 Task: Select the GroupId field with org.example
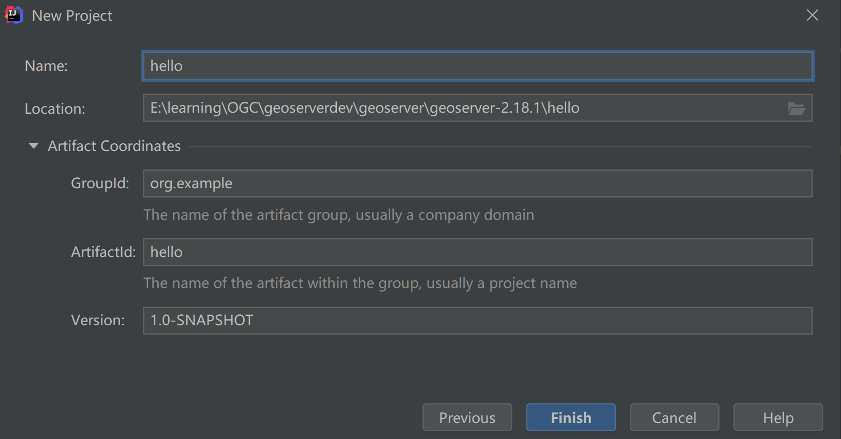click(x=477, y=184)
